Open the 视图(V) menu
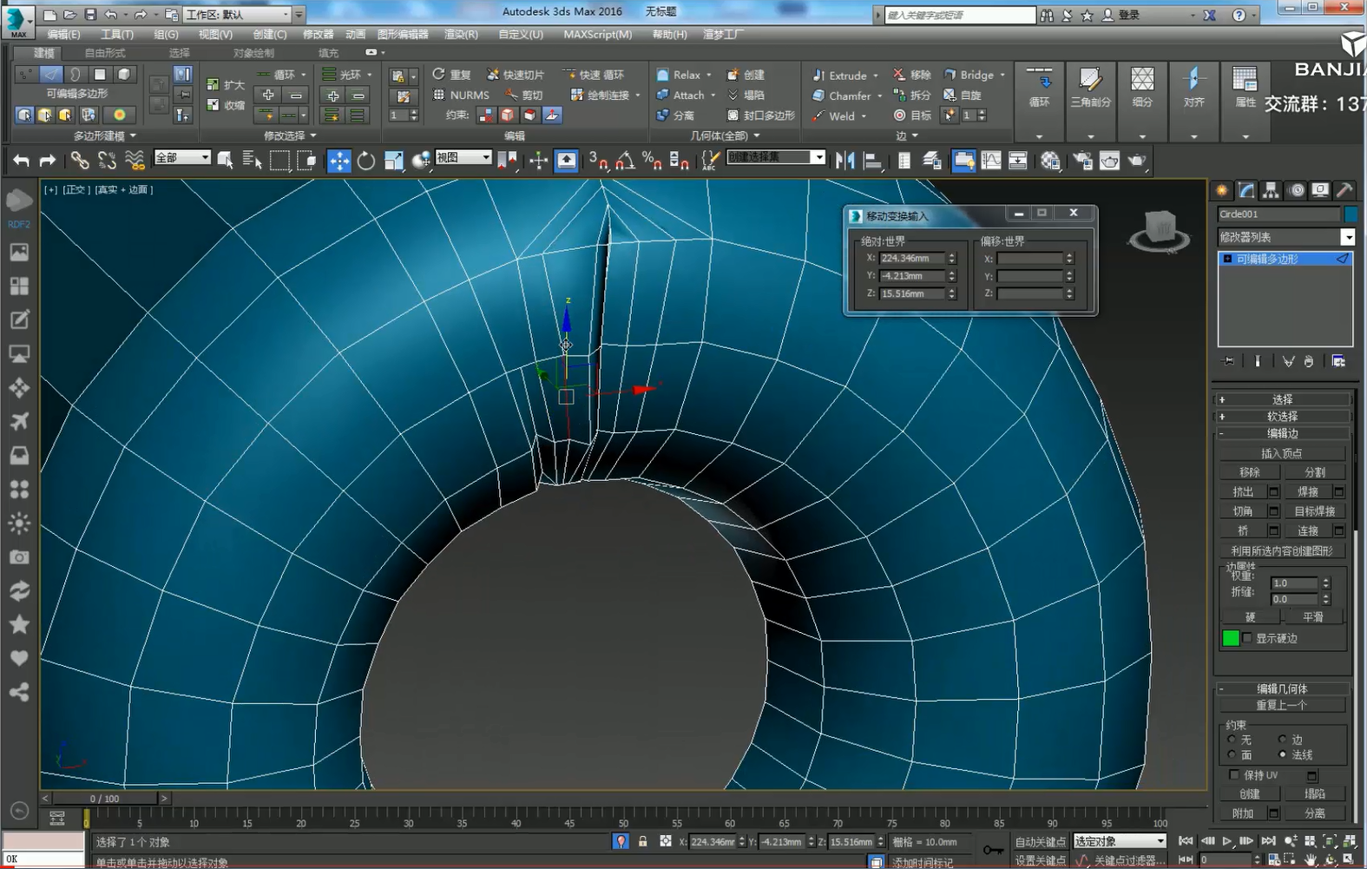The height and width of the screenshot is (869, 1367). click(215, 35)
